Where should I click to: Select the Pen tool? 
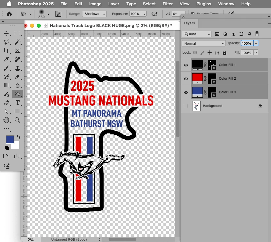(6, 103)
